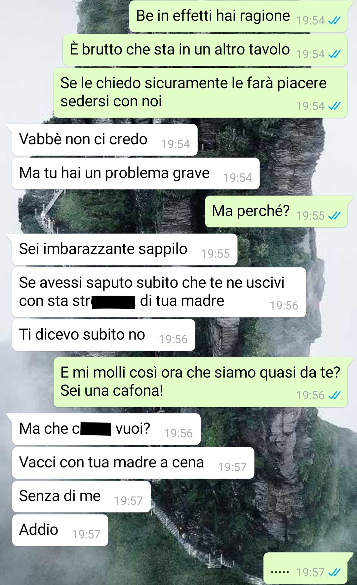Tap the censored "Ma che c... vuoi?" message
This screenshot has width=357, height=585.
[106, 429]
